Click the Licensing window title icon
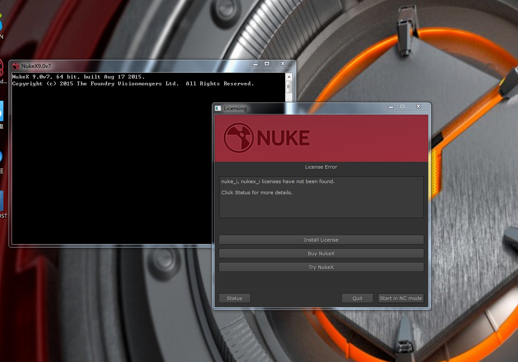The height and width of the screenshot is (362, 518). click(218, 108)
